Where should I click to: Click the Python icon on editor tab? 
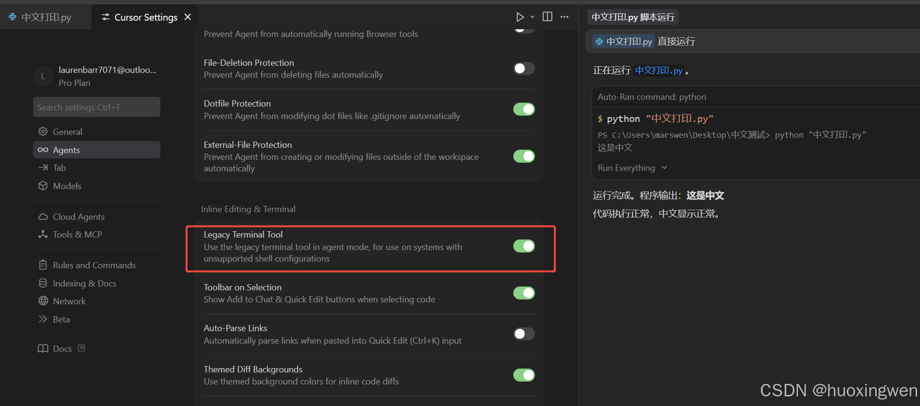[12, 17]
